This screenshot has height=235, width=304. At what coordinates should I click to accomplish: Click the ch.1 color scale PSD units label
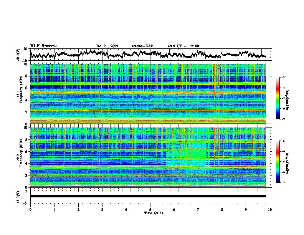pyautogui.click(x=287, y=100)
